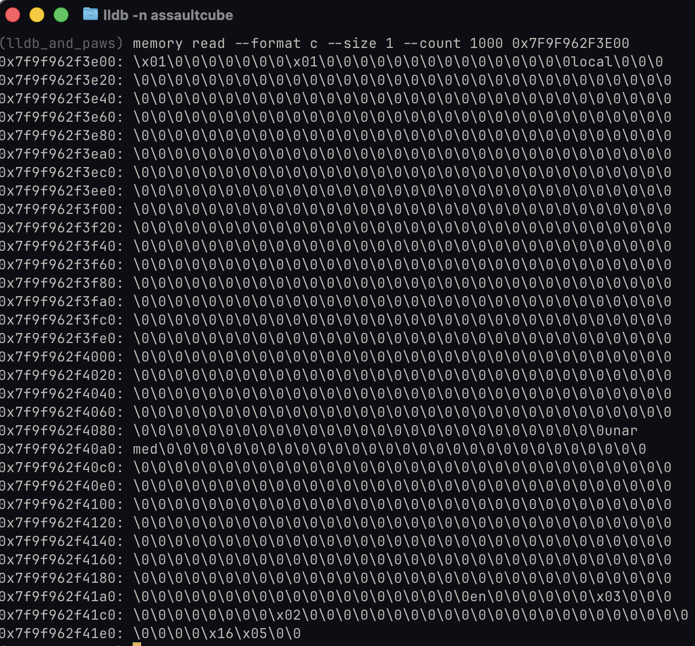
Task: Click the '--count 1000' argument in the command
Action: (452, 43)
